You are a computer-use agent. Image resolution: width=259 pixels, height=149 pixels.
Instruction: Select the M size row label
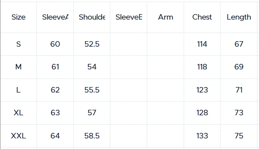18,67
